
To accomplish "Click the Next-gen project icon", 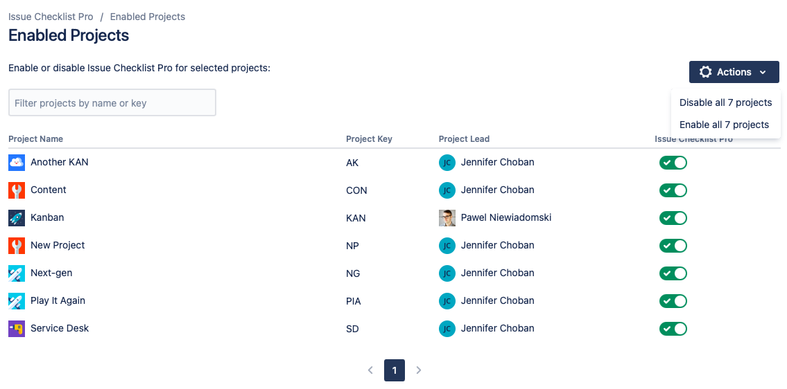I will point(17,273).
